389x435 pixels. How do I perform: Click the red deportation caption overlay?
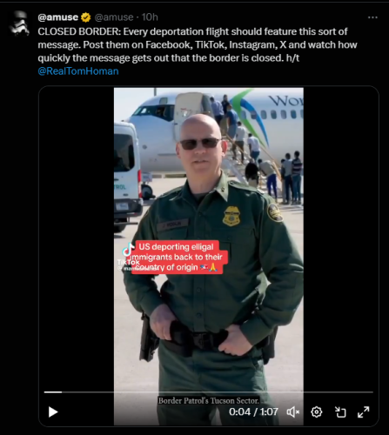click(x=179, y=257)
